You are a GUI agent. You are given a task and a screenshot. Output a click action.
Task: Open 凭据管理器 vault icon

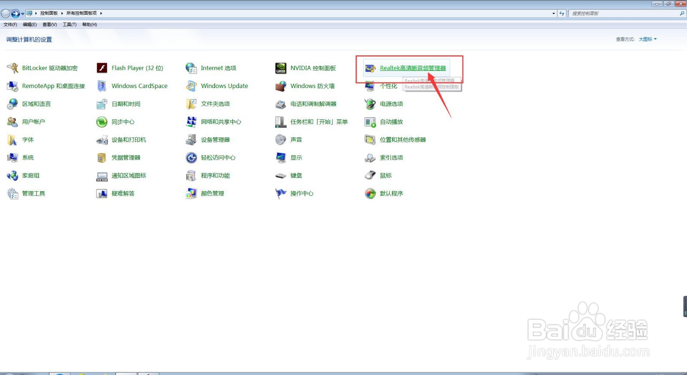pyautogui.click(x=102, y=158)
